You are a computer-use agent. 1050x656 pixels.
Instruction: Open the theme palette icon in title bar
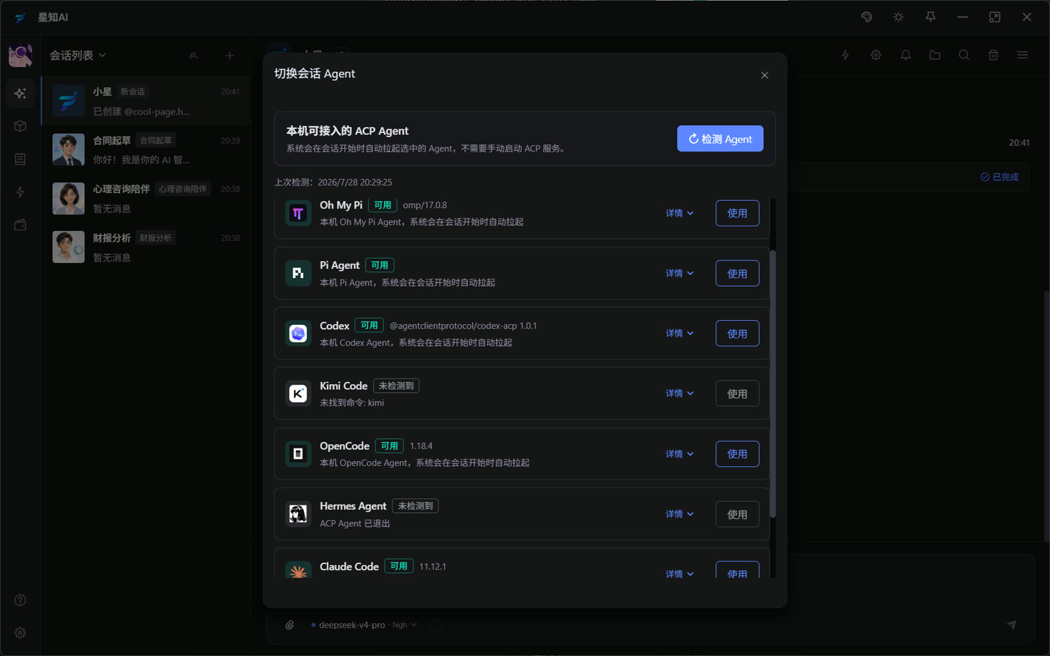click(x=866, y=17)
